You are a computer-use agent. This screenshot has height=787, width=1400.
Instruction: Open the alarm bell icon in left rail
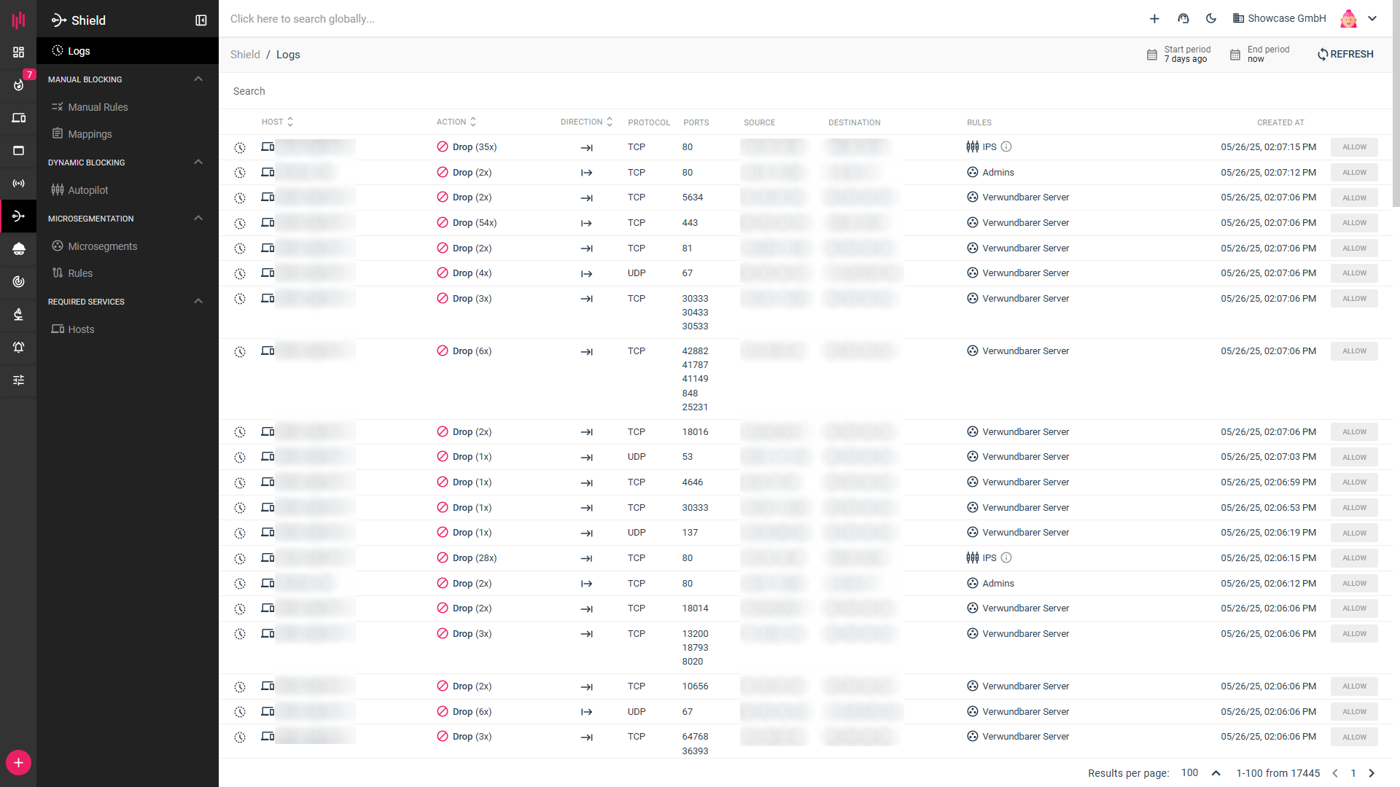click(x=19, y=347)
